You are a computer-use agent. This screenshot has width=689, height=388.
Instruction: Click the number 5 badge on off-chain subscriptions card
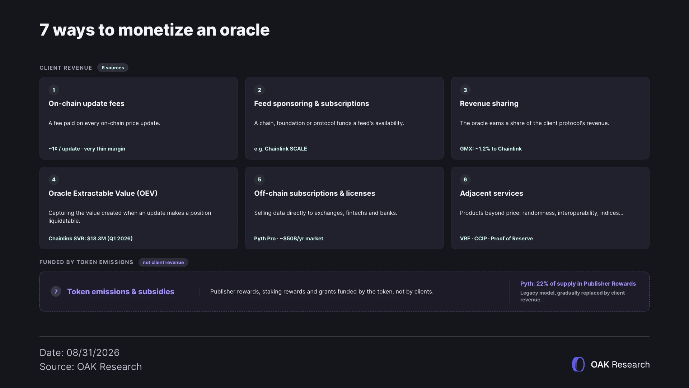click(259, 180)
